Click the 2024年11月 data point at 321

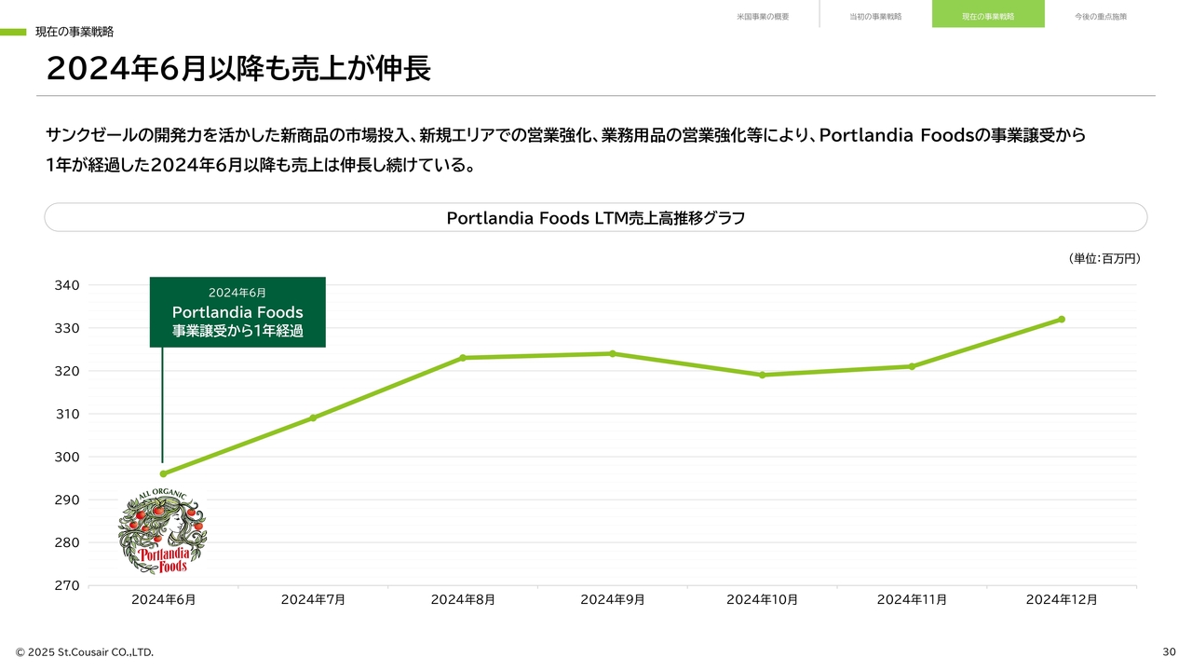coord(912,366)
